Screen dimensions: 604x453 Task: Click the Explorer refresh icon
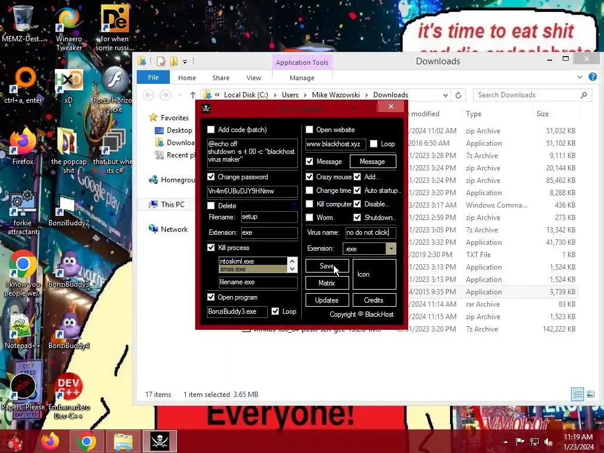[x=458, y=95]
